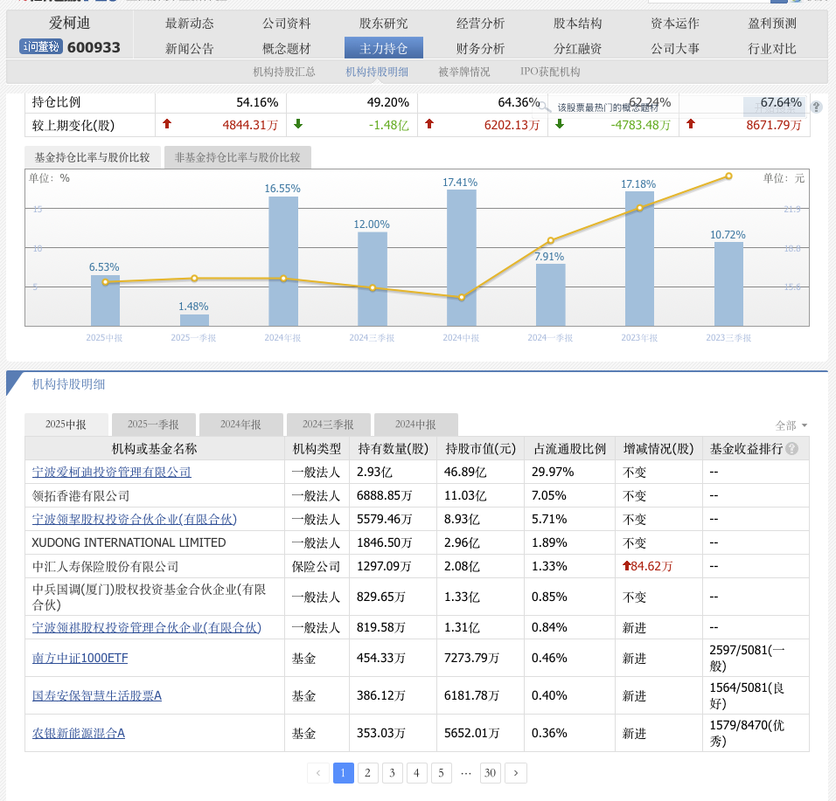836x801 pixels.
Task: Open the 宁波领挈股权投资合伙企业 link
Action: tap(135, 519)
